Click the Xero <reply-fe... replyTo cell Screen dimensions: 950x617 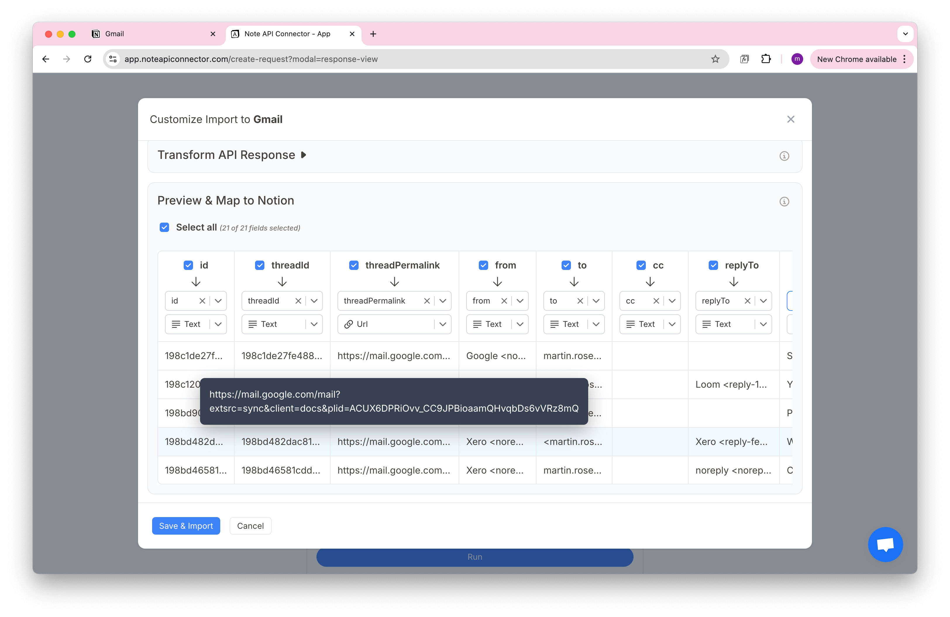tap(733, 442)
